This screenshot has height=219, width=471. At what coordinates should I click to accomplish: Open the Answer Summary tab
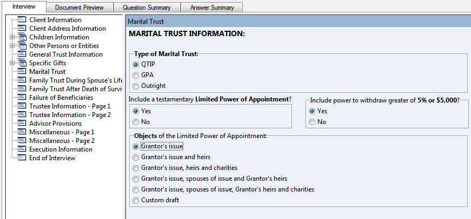[212, 8]
